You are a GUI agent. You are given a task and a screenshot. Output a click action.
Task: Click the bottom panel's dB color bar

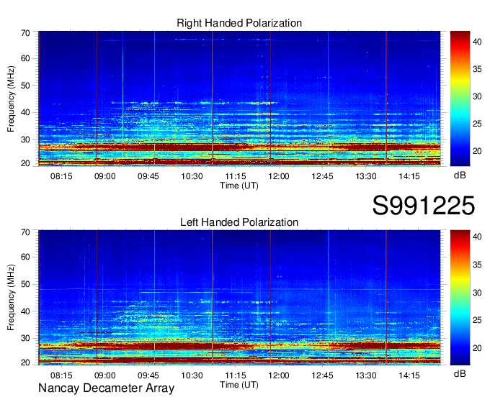click(460, 297)
